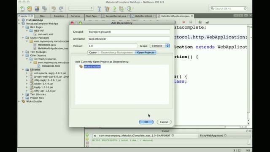This screenshot has width=270, height=152.
Task: Click the green re-run icon in Output panel
Action: pyautogui.click(x=87, y=135)
